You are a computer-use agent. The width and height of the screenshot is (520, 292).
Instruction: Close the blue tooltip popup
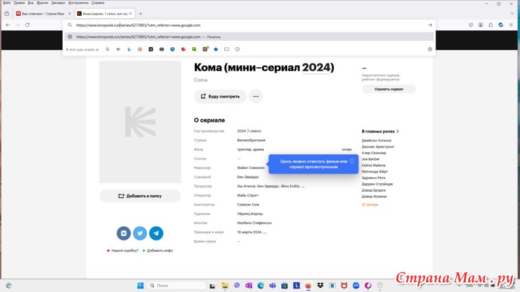352,161
